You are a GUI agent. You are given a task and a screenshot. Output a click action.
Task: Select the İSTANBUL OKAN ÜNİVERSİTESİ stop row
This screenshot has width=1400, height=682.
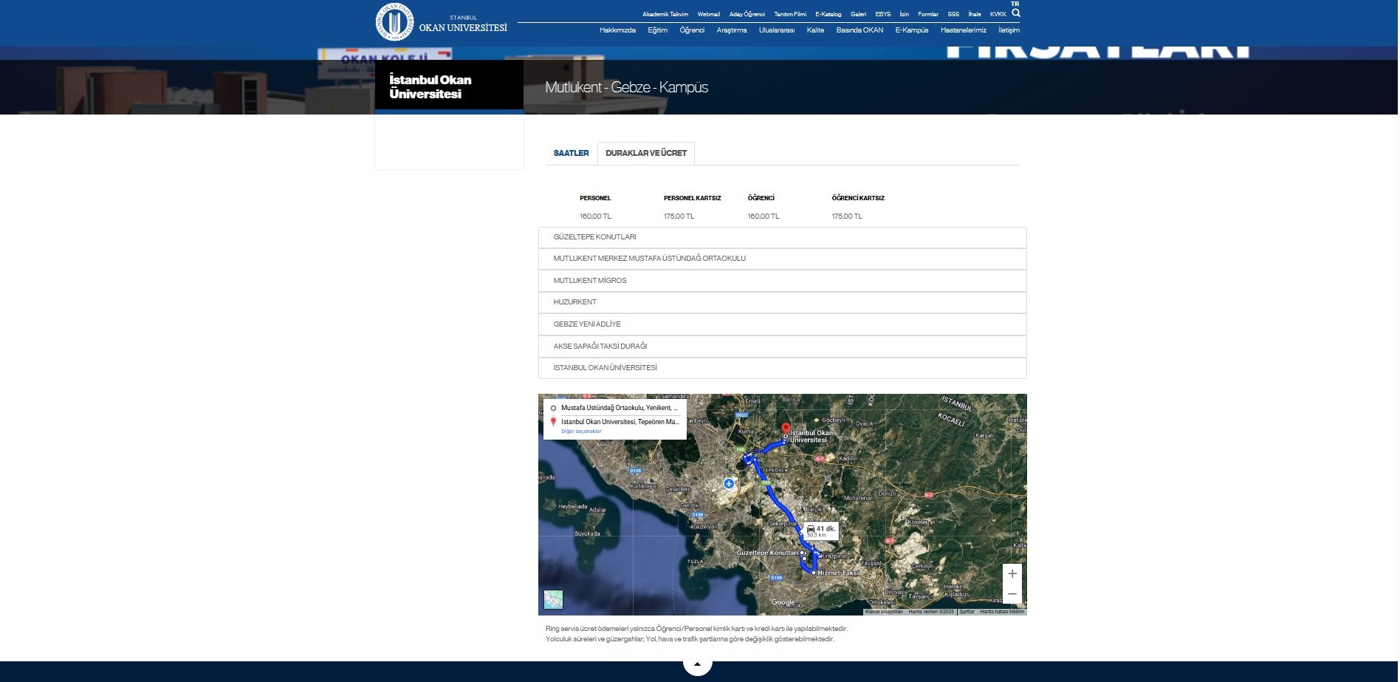click(783, 368)
